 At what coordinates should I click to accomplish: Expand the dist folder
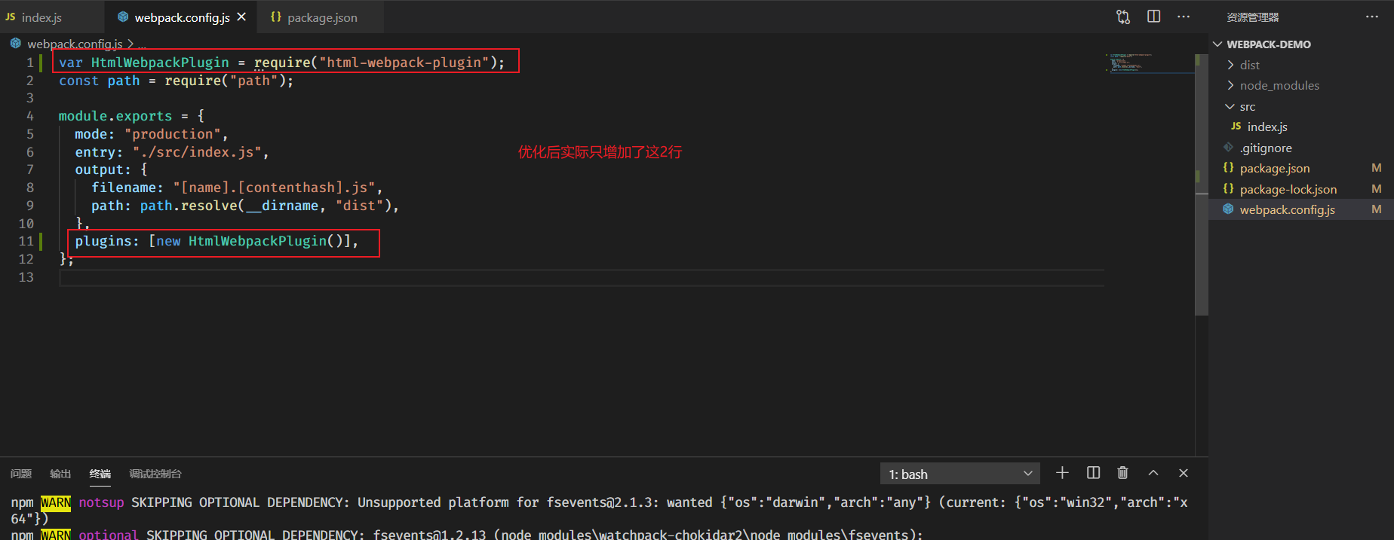1301,65
